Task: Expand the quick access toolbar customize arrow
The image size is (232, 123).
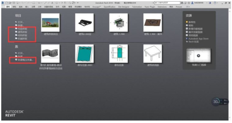Action: [78, 3]
